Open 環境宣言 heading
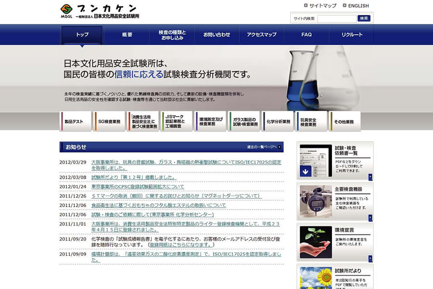433x289 pixels. pos(344,230)
